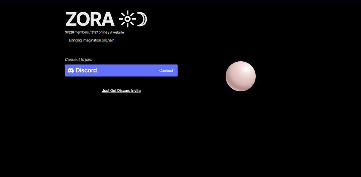Click the word online in stats line
The width and height of the screenshot is (361, 177).
(103, 32)
